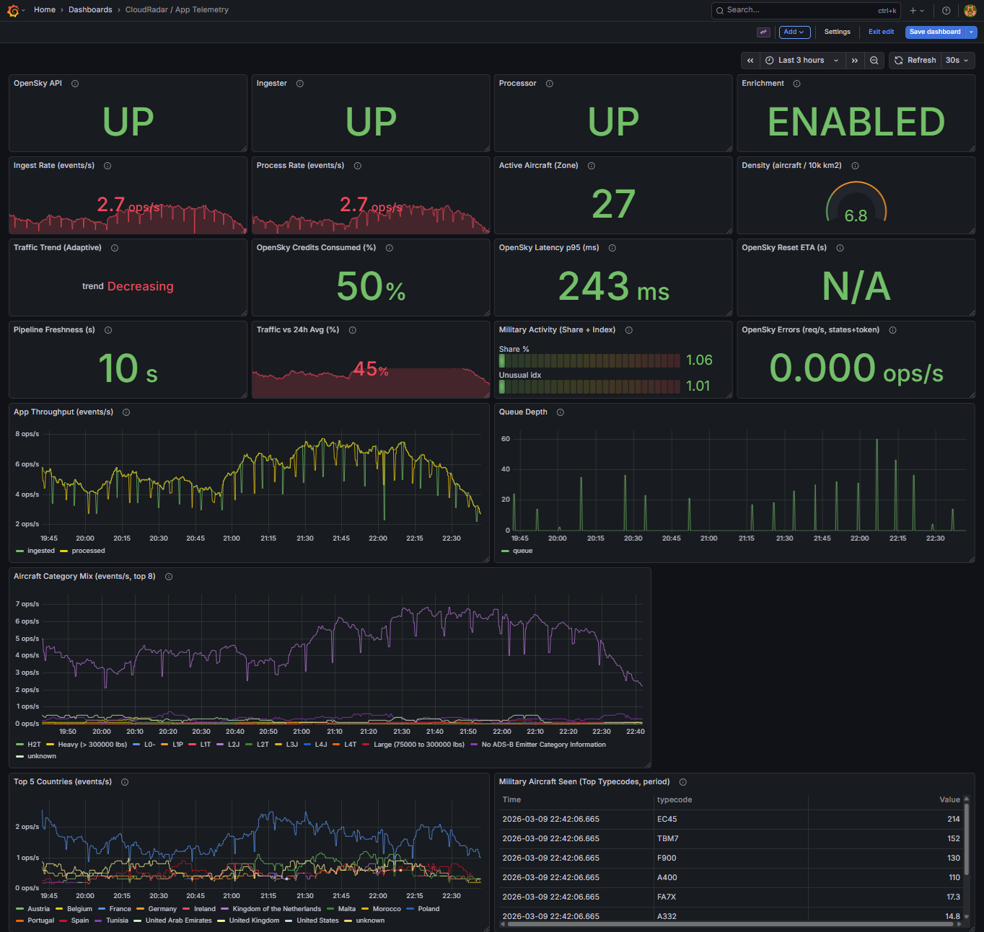Open the Last 3 hours time range dropdown
Image resolution: width=984 pixels, height=932 pixels.
801,60
